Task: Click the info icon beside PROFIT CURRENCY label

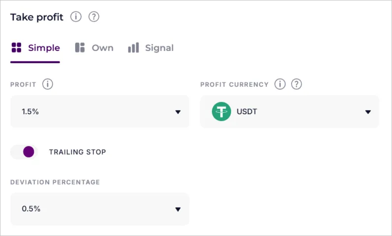Action: click(x=280, y=84)
